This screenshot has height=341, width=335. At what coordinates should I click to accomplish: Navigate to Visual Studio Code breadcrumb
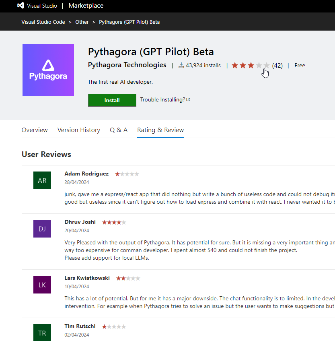pyautogui.click(x=43, y=22)
